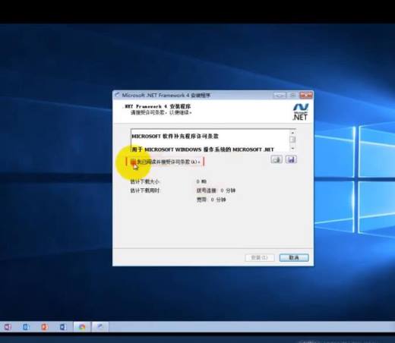
Task: Click the .NET installer taskbar button
Action: pyautogui.click(x=100, y=327)
